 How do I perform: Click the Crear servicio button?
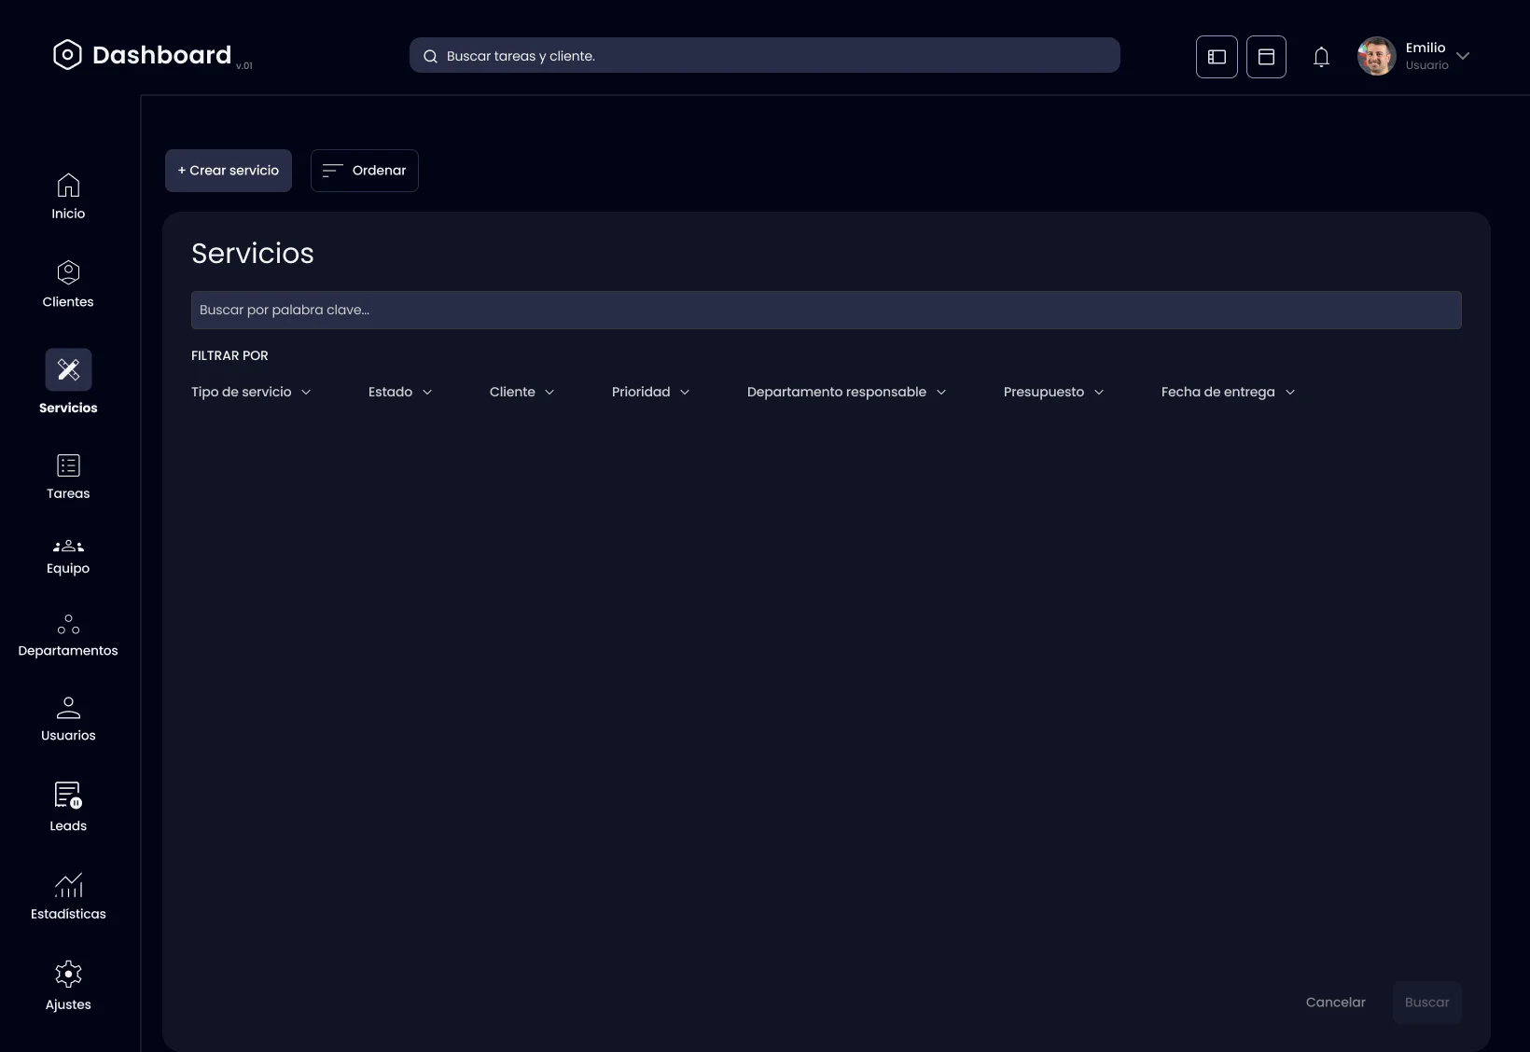pos(229,171)
